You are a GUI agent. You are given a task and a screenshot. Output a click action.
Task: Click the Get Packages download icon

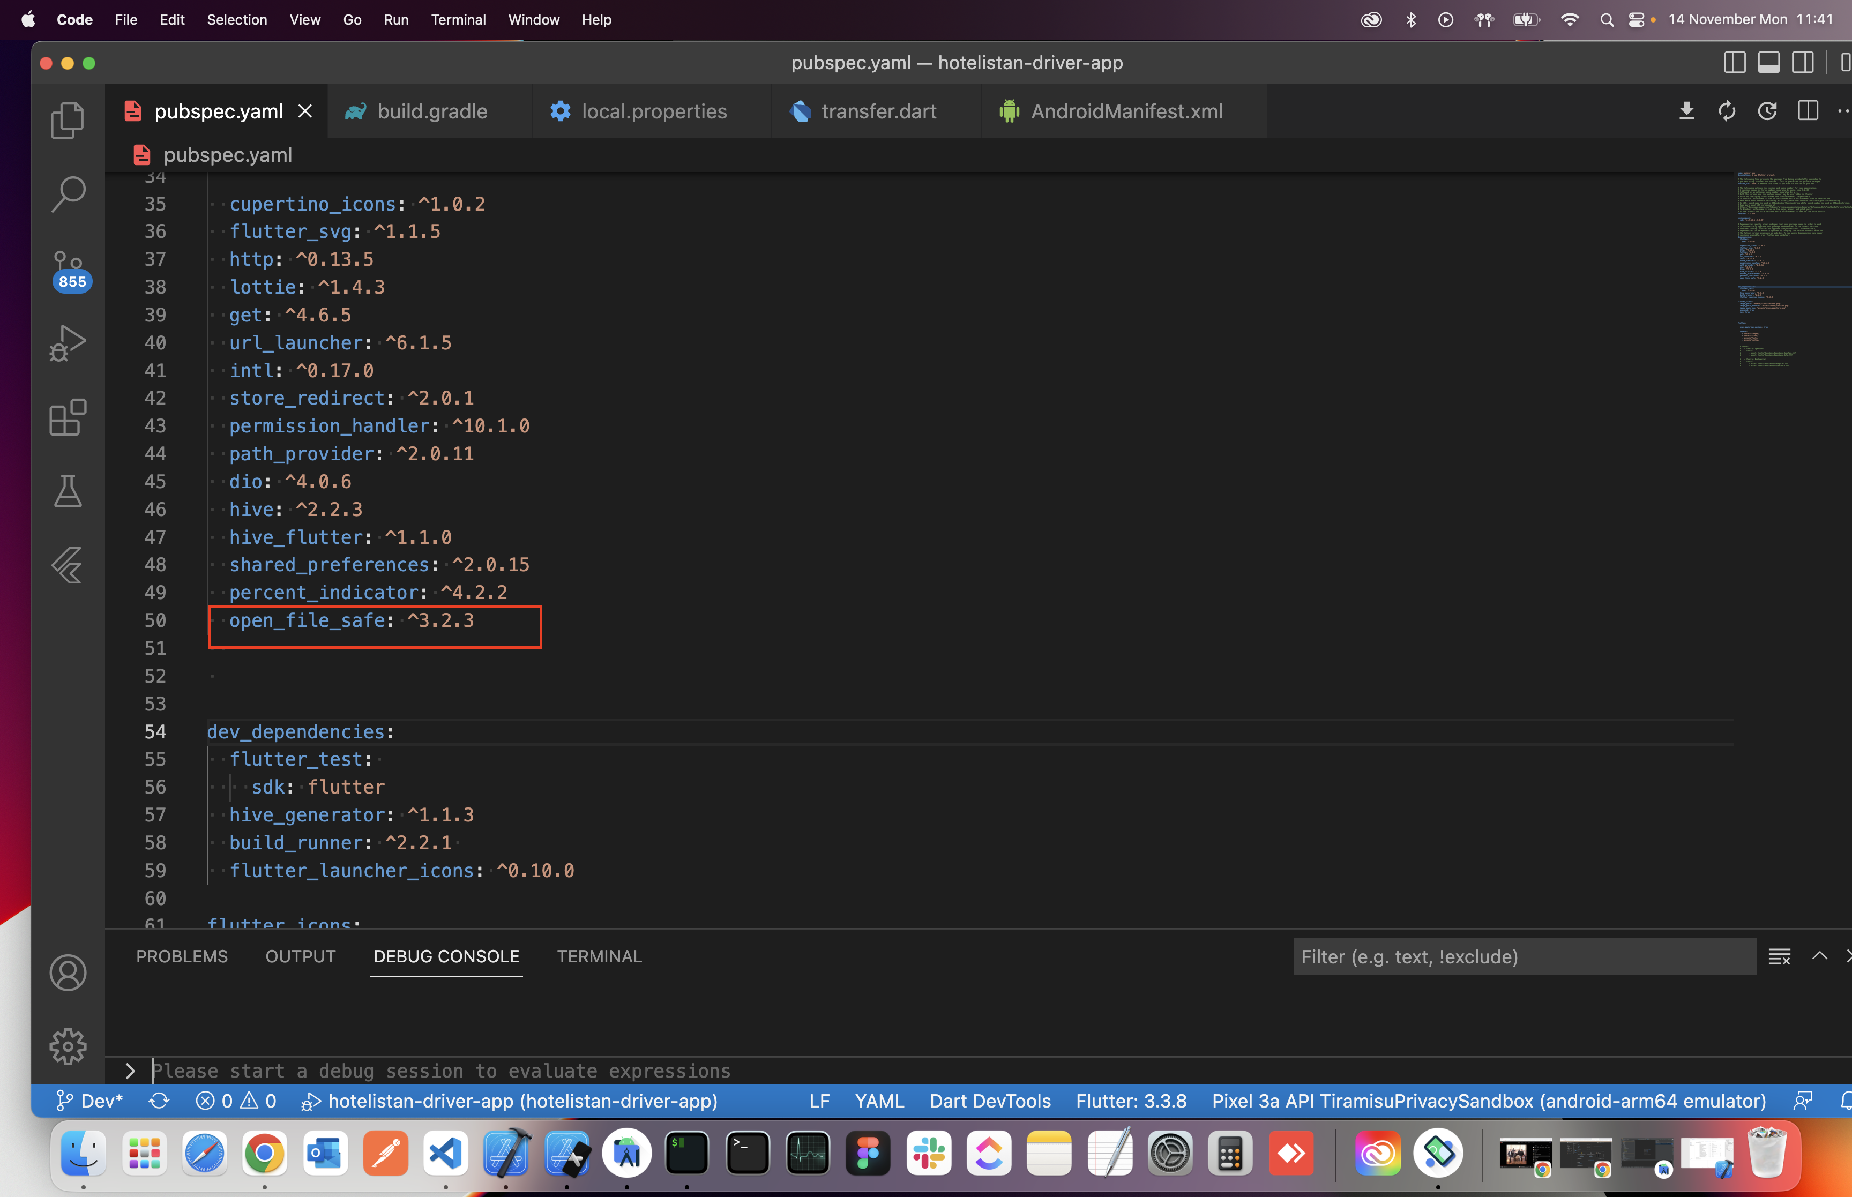click(x=1686, y=111)
